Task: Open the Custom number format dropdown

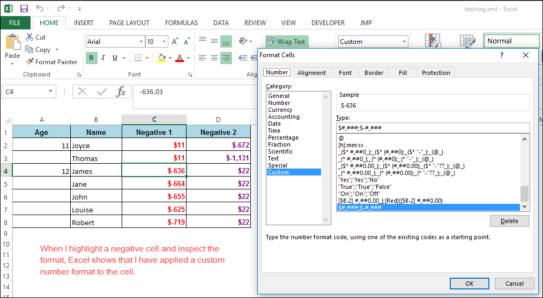Action: 404,42
